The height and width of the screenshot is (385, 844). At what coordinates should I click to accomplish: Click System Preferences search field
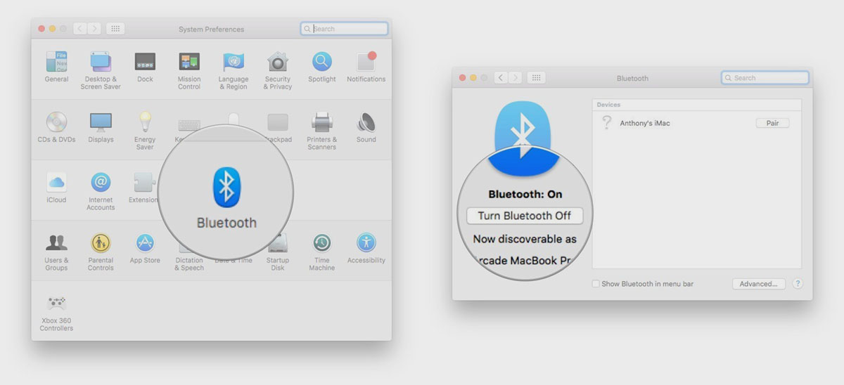pos(344,29)
